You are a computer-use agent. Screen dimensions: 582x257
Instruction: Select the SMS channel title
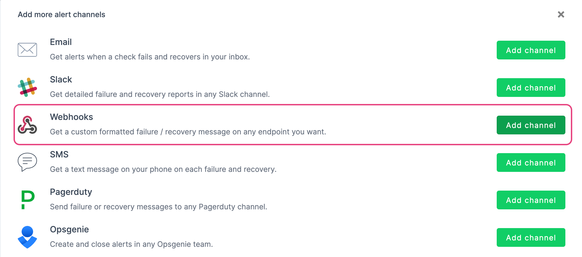59,154
